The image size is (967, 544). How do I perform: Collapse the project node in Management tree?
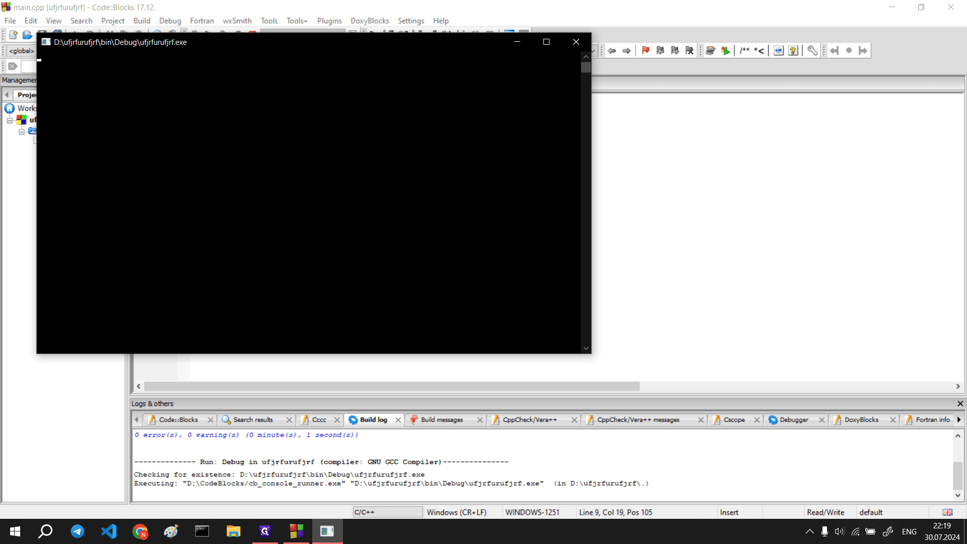click(10, 120)
